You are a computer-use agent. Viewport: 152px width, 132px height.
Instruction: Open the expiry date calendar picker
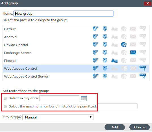pyautogui.click(x=84, y=98)
